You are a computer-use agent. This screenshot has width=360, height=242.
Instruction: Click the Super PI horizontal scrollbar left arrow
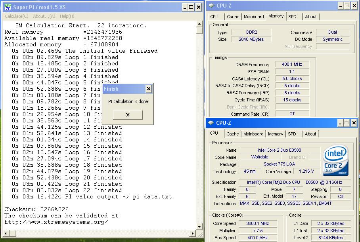[x=6, y=234]
